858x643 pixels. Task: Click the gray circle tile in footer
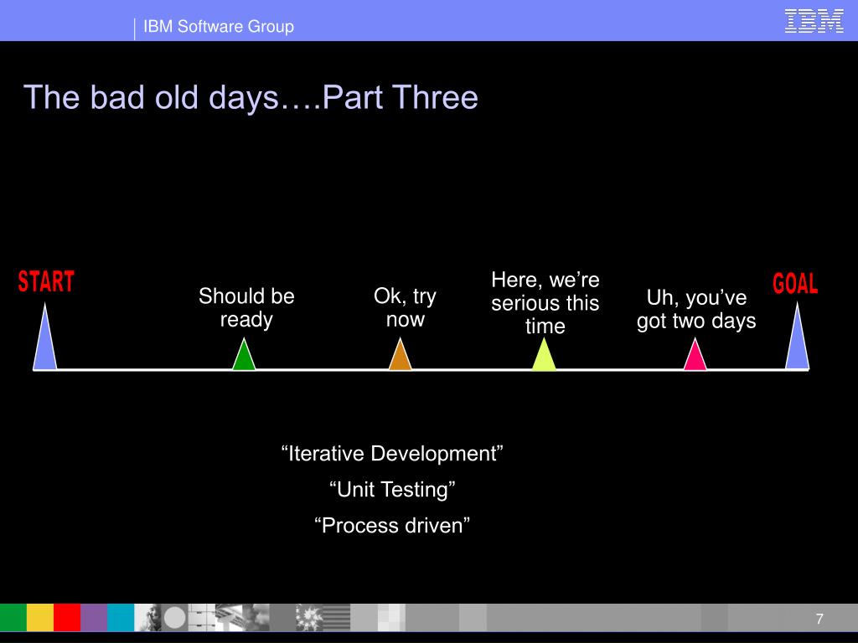tap(174, 618)
